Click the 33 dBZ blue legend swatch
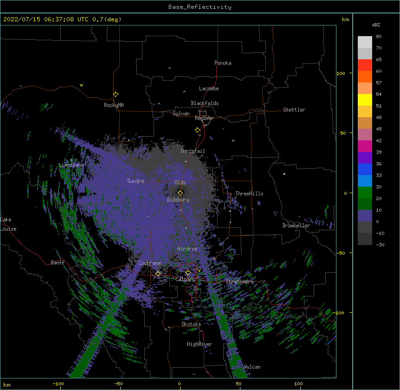The image size is (400, 390). [365, 181]
